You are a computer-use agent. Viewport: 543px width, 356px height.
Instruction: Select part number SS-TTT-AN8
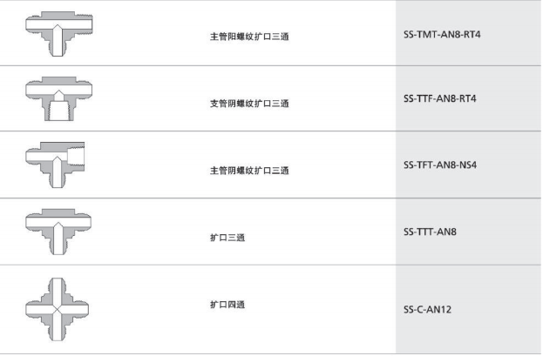430,232
